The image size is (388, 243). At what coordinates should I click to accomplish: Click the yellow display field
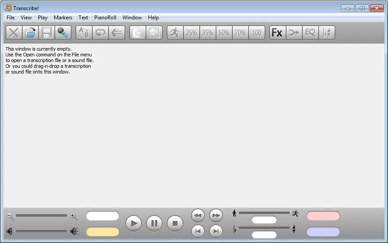[x=103, y=232]
